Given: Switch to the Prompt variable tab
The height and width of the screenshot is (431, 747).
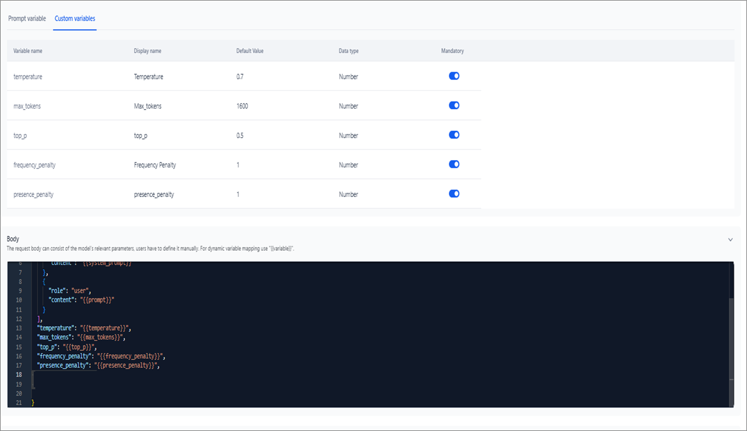Looking at the screenshot, I should click(x=27, y=19).
